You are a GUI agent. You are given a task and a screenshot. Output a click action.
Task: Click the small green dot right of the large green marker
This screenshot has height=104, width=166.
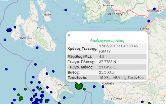84,89
